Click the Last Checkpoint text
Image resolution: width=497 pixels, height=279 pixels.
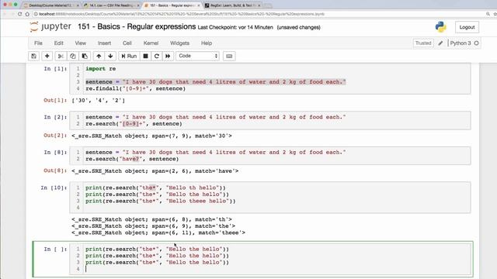[x=235, y=28]
